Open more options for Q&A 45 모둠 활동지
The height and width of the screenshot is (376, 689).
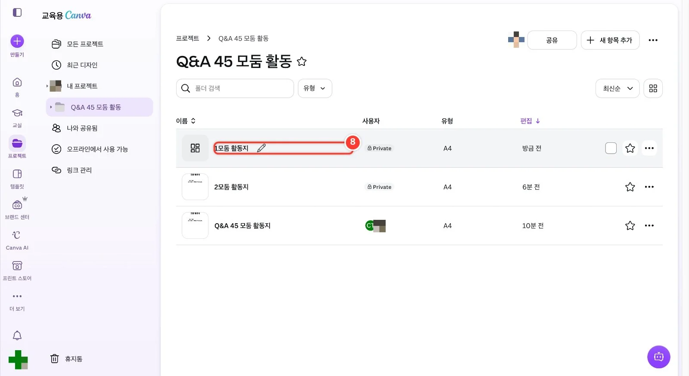tap(649, 225)
